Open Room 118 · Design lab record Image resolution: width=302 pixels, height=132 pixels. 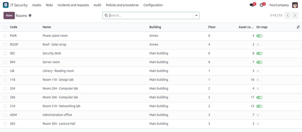(58, 80)
